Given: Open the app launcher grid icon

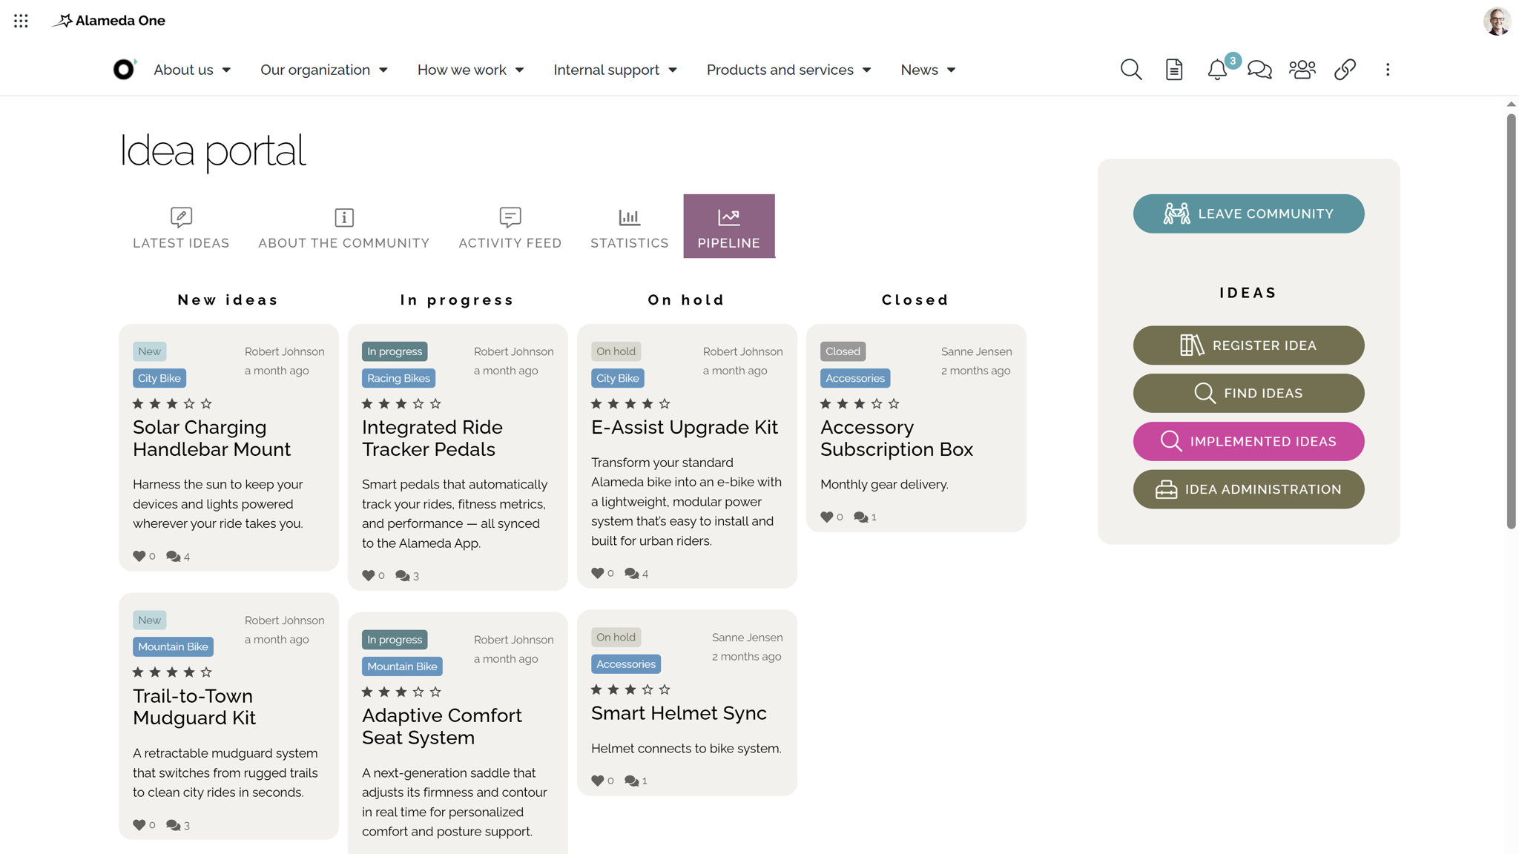Looking at the screenshot, I should pos(21,21).
